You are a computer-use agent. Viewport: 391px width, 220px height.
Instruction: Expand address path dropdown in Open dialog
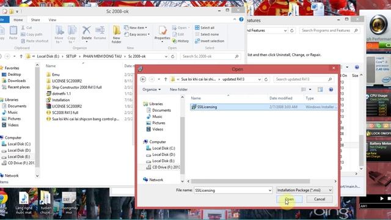[259, 79]
